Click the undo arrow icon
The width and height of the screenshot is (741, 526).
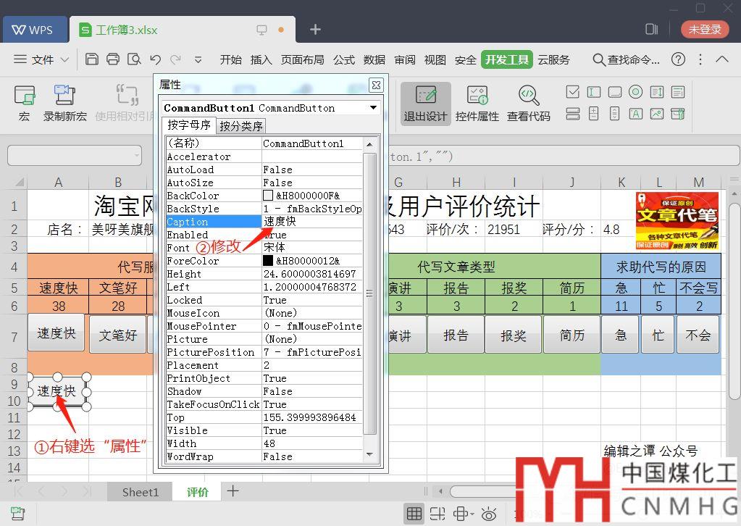(x=155, y=59)
